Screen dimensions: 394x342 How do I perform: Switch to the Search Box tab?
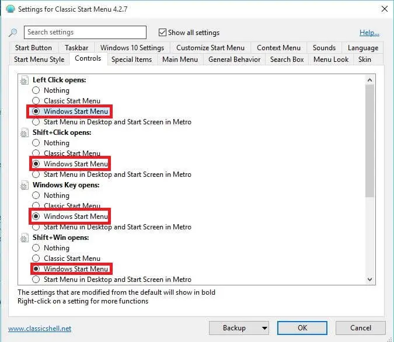pyautogui.click(x=287, y=60)
